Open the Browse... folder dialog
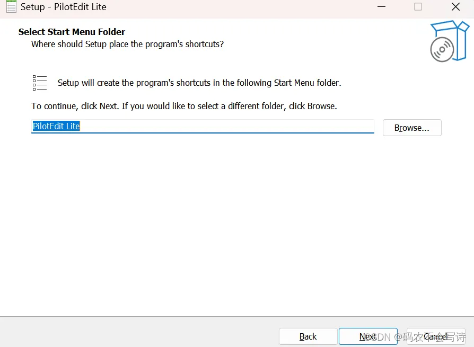Image resolution: width=474 pixels, height=347 pixels. click(412, 128)
